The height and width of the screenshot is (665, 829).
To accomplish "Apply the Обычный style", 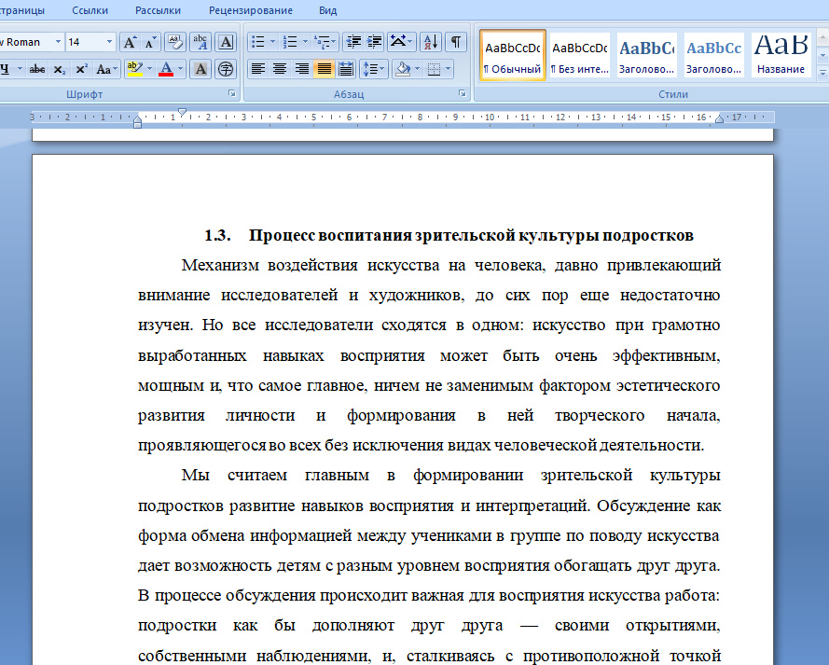I will pyautogui.click(x=513, y=56).
